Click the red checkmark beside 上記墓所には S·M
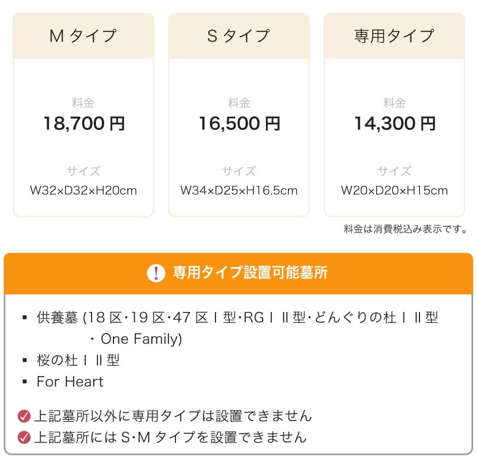 point(24,437)
